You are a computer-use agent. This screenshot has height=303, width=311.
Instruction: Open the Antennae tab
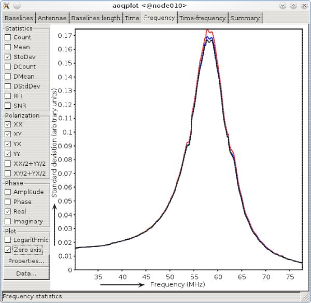[52, 18]
